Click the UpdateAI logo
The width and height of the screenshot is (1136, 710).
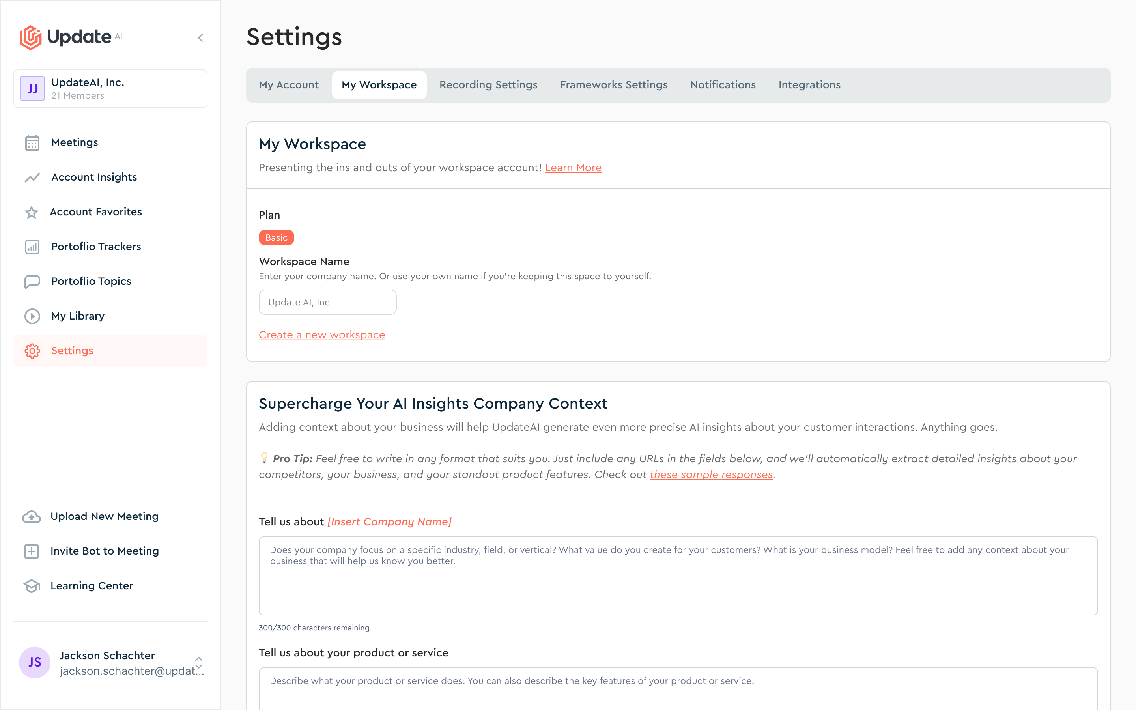point(71,37)
